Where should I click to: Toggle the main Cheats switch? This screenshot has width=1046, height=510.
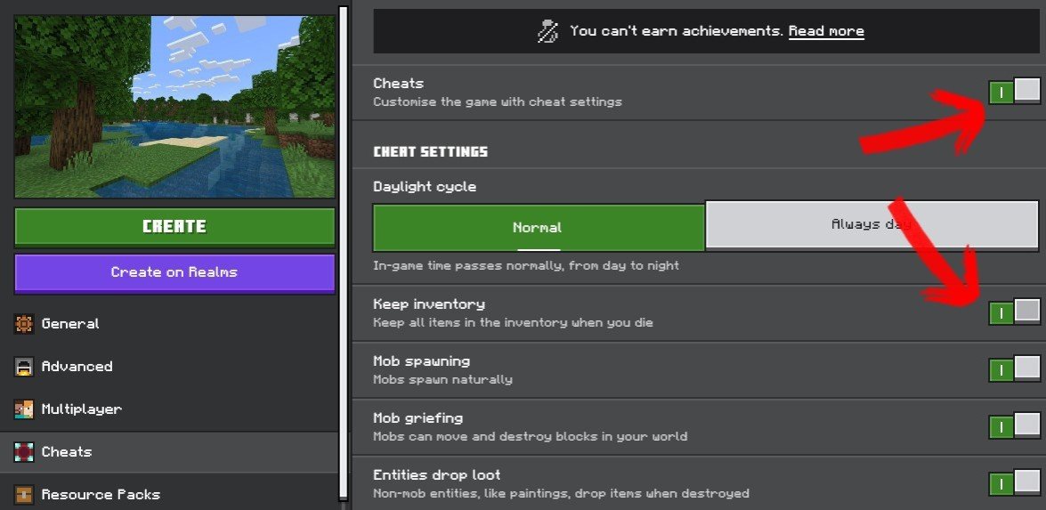(x=1015, y=91)
